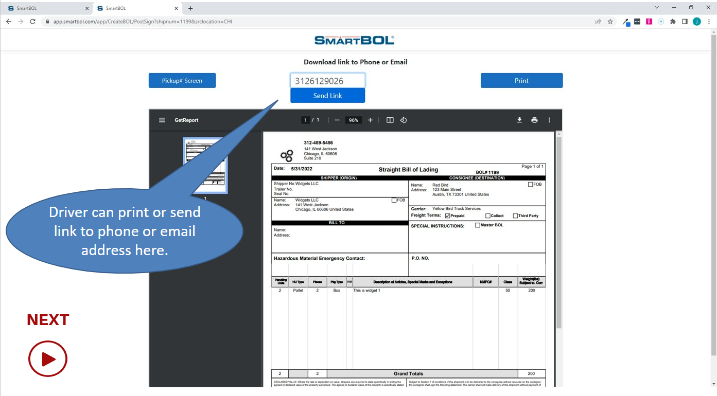The width and height of the screenshot is (717, 396).
Task: Rotate the PDF counterclockwise
Action: [x=404, y=120]
